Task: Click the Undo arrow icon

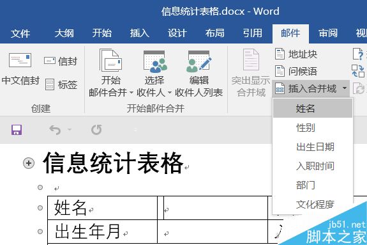Action: (x=55, y=130)
